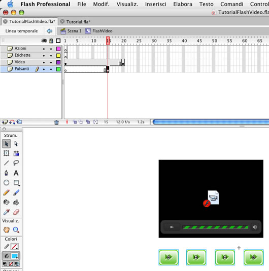Switch to the Tutorial.fla document tab
Screen dimensions: 269x271
[78, 22]
